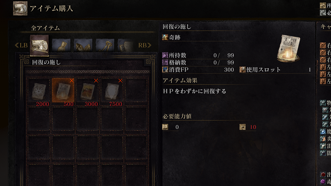
Task: Go to next category with RB arrow
Action: click(x=145, y=45)
